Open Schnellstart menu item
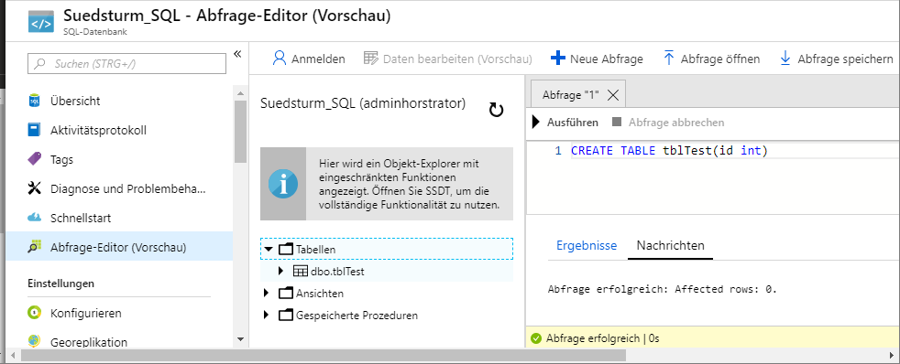 pos(81,218)
